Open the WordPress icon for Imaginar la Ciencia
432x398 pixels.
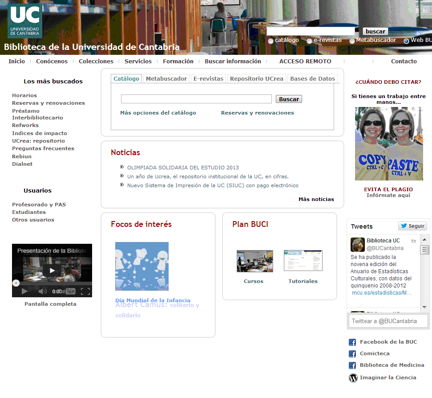point(353,378)
